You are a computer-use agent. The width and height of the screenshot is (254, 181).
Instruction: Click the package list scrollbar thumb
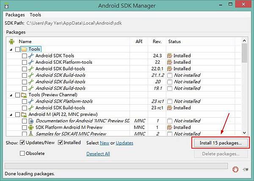coord(244,53)
